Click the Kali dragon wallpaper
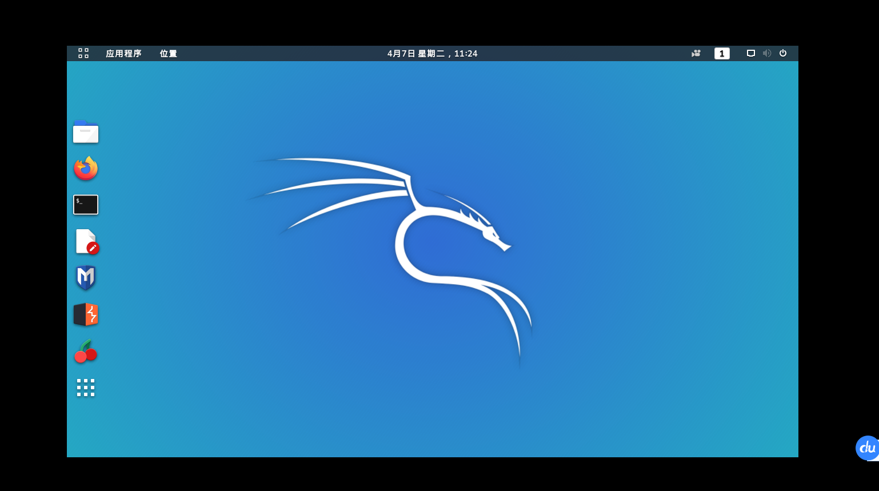The width and height of the screenshot is (879, 491). click(433, 257)
